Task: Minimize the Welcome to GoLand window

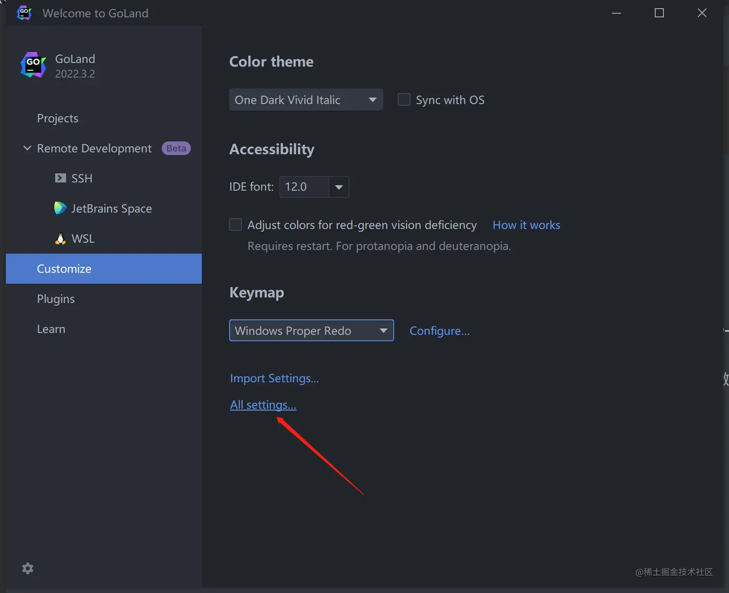Action: (616, 13)
